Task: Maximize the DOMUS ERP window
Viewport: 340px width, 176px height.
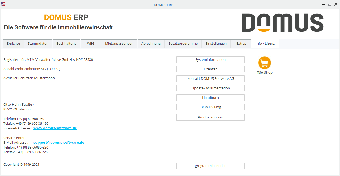Action: coord(330,4)
